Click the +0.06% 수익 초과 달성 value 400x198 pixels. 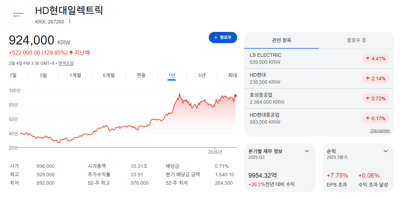click(x=369, y=176)
